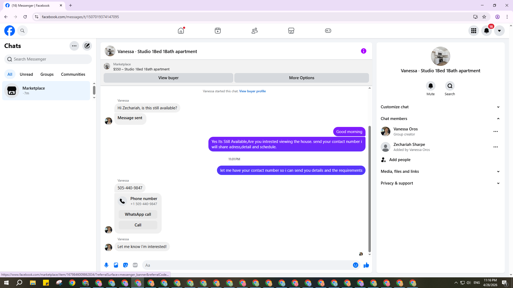Click the voice clip microphone icon
Image resolution: width=513 pixels, height=288 pixels.
click(106, 265)
